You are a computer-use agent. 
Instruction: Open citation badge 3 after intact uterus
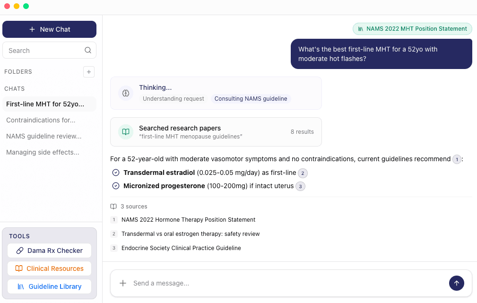(x=300, y=186)
